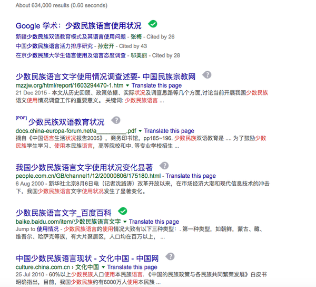
Task: Click green checkmark icon beside 百度百科 result
Action: click(123, 211)
